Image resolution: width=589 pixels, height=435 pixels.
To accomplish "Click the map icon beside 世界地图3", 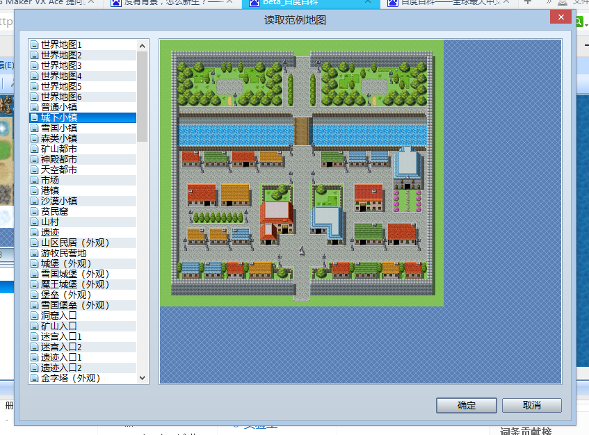I will click(x=35, y=66).
